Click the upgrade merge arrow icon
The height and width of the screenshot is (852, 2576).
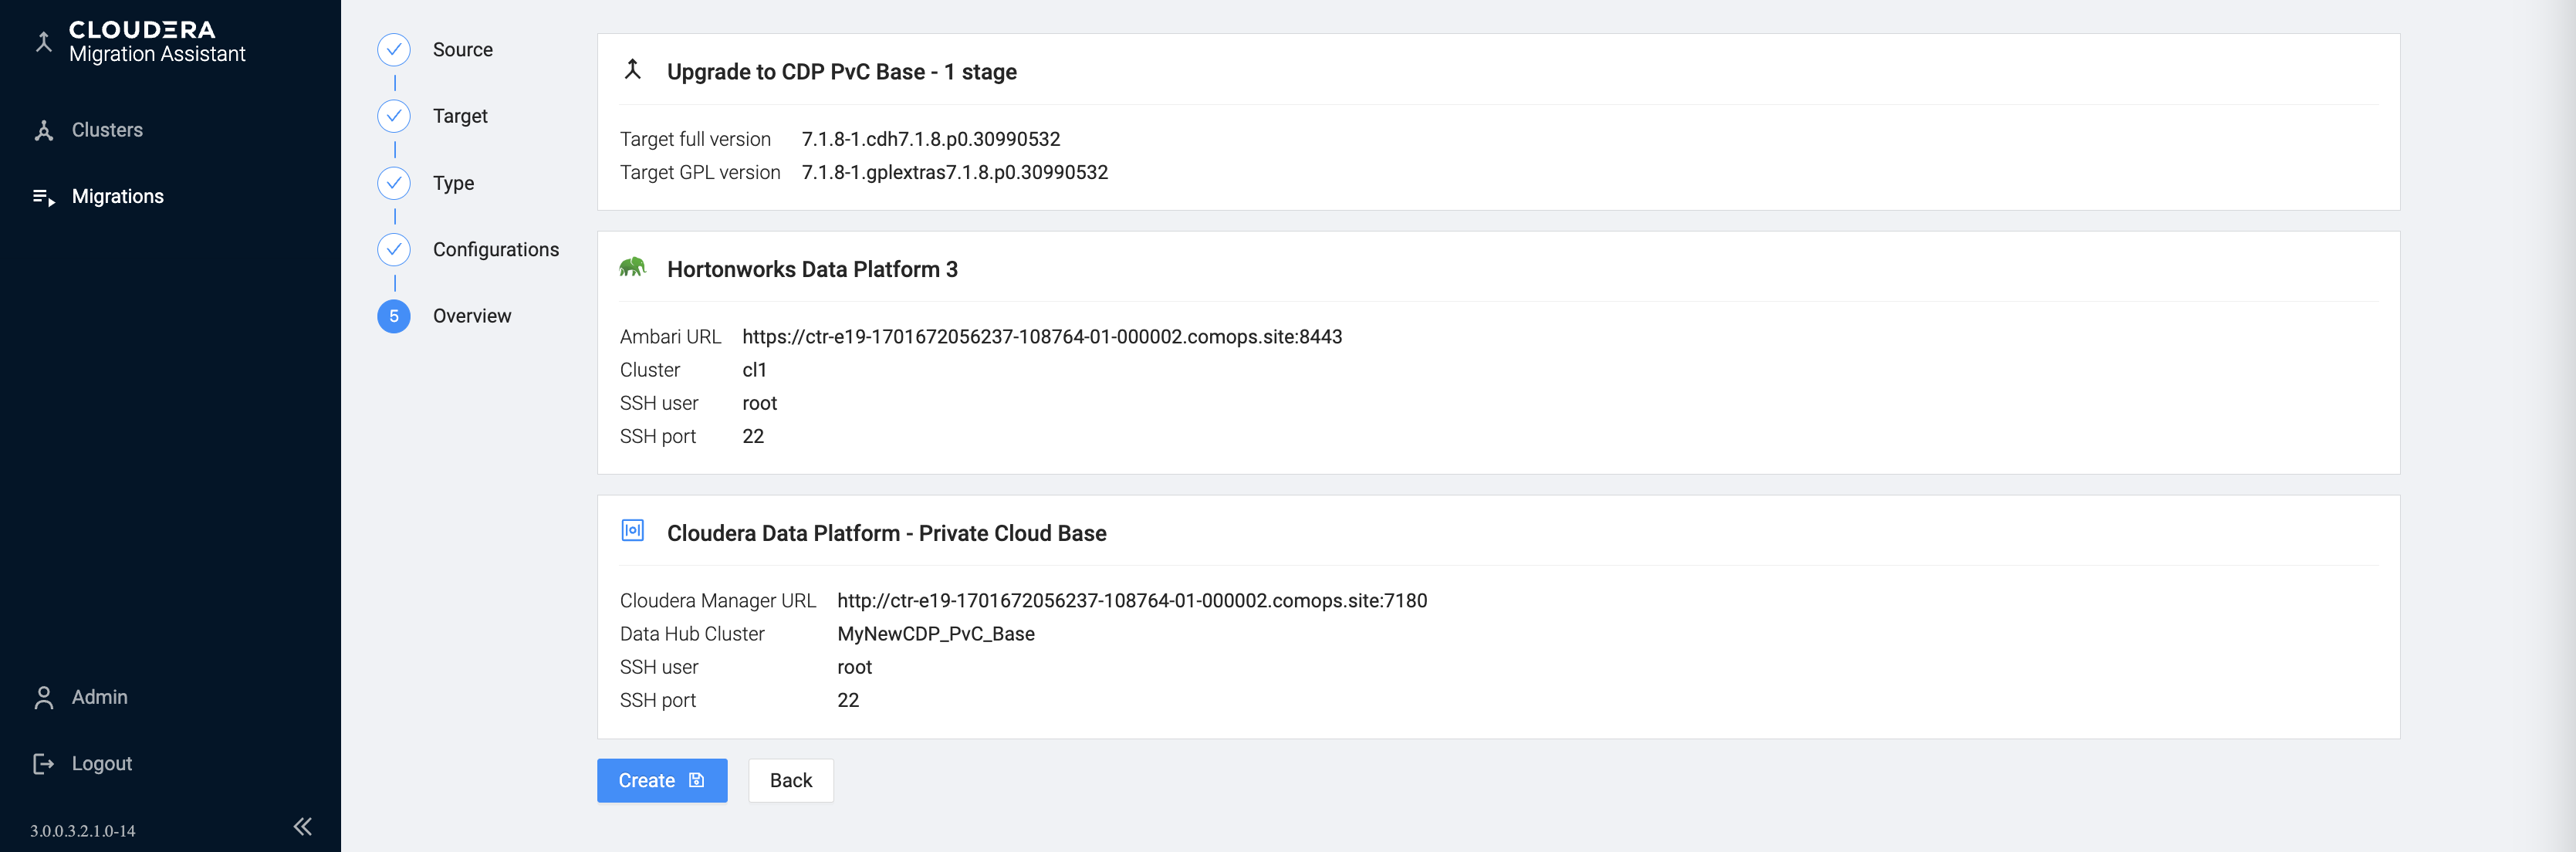[x=632, y=70]
